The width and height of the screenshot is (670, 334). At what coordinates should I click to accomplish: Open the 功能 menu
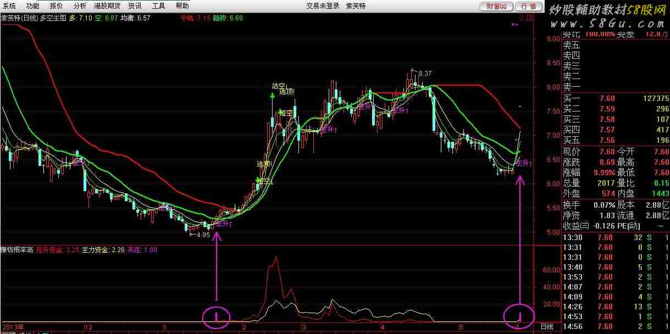(32, 5)
